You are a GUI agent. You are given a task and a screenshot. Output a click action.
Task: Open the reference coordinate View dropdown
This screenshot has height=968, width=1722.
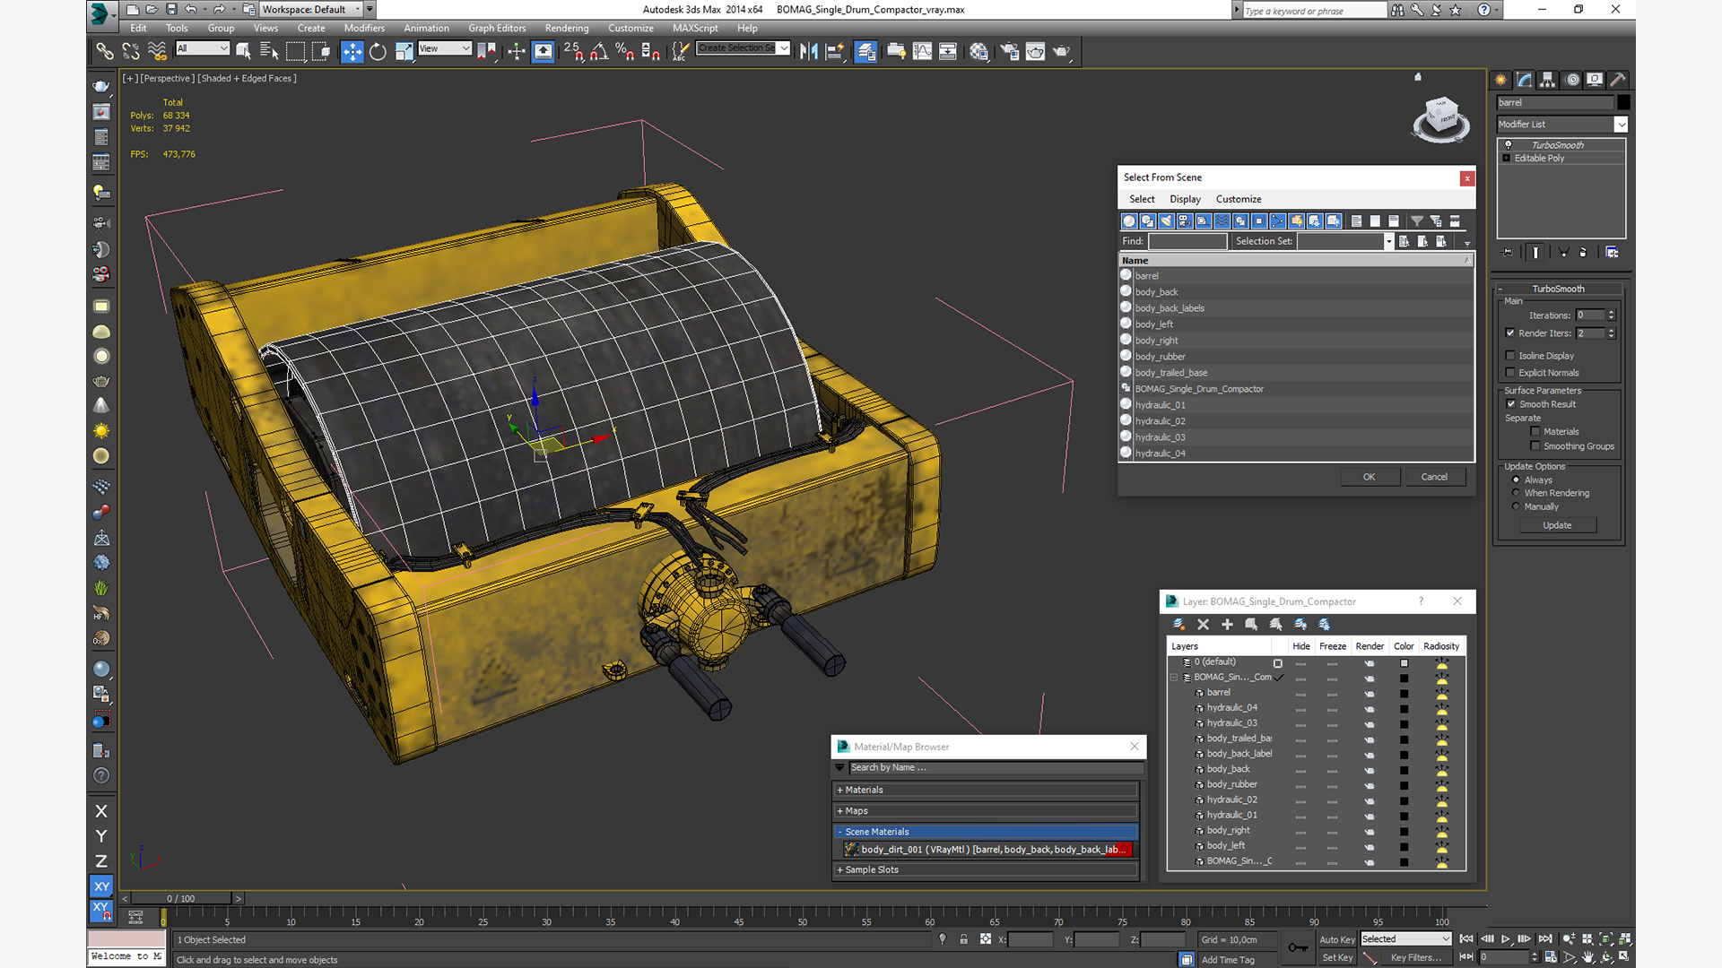pyautogui.click(x=445, y=48)
